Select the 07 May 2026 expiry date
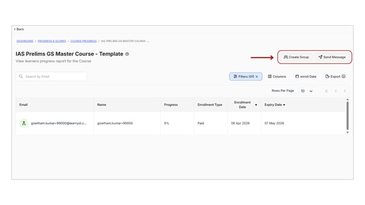Viewport: 365px width, 205px height. coord(274,123)
